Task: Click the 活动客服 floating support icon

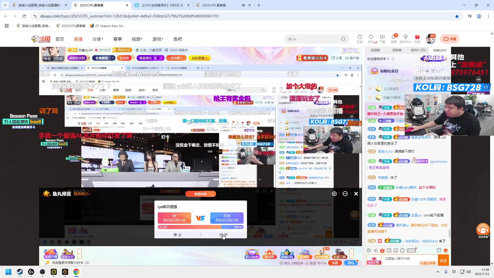Action: [483, 231]
